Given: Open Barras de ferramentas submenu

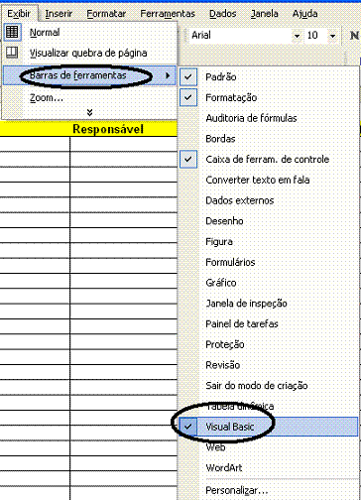Looking at the screenshot, I should [x=89, y=75].
